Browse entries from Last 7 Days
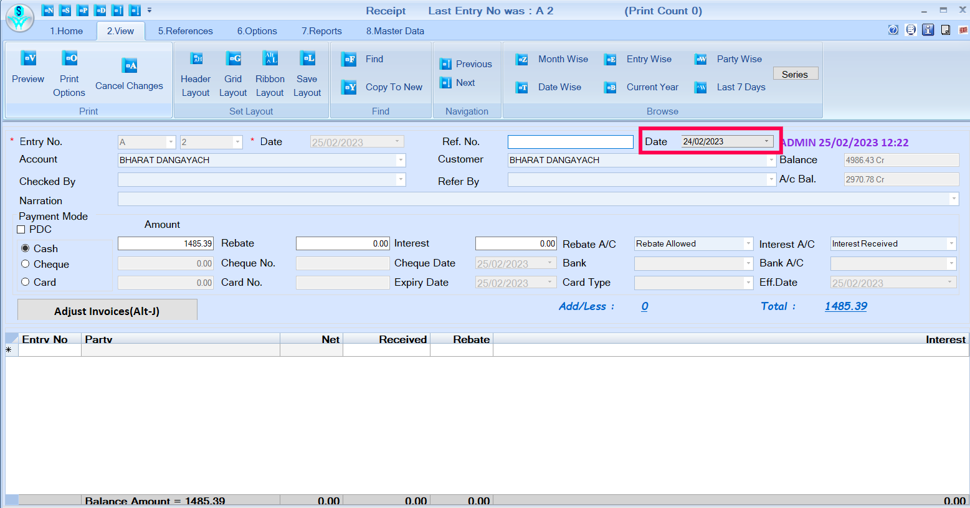The width and height of the screenshot is (970, 508). pos(730,87)
